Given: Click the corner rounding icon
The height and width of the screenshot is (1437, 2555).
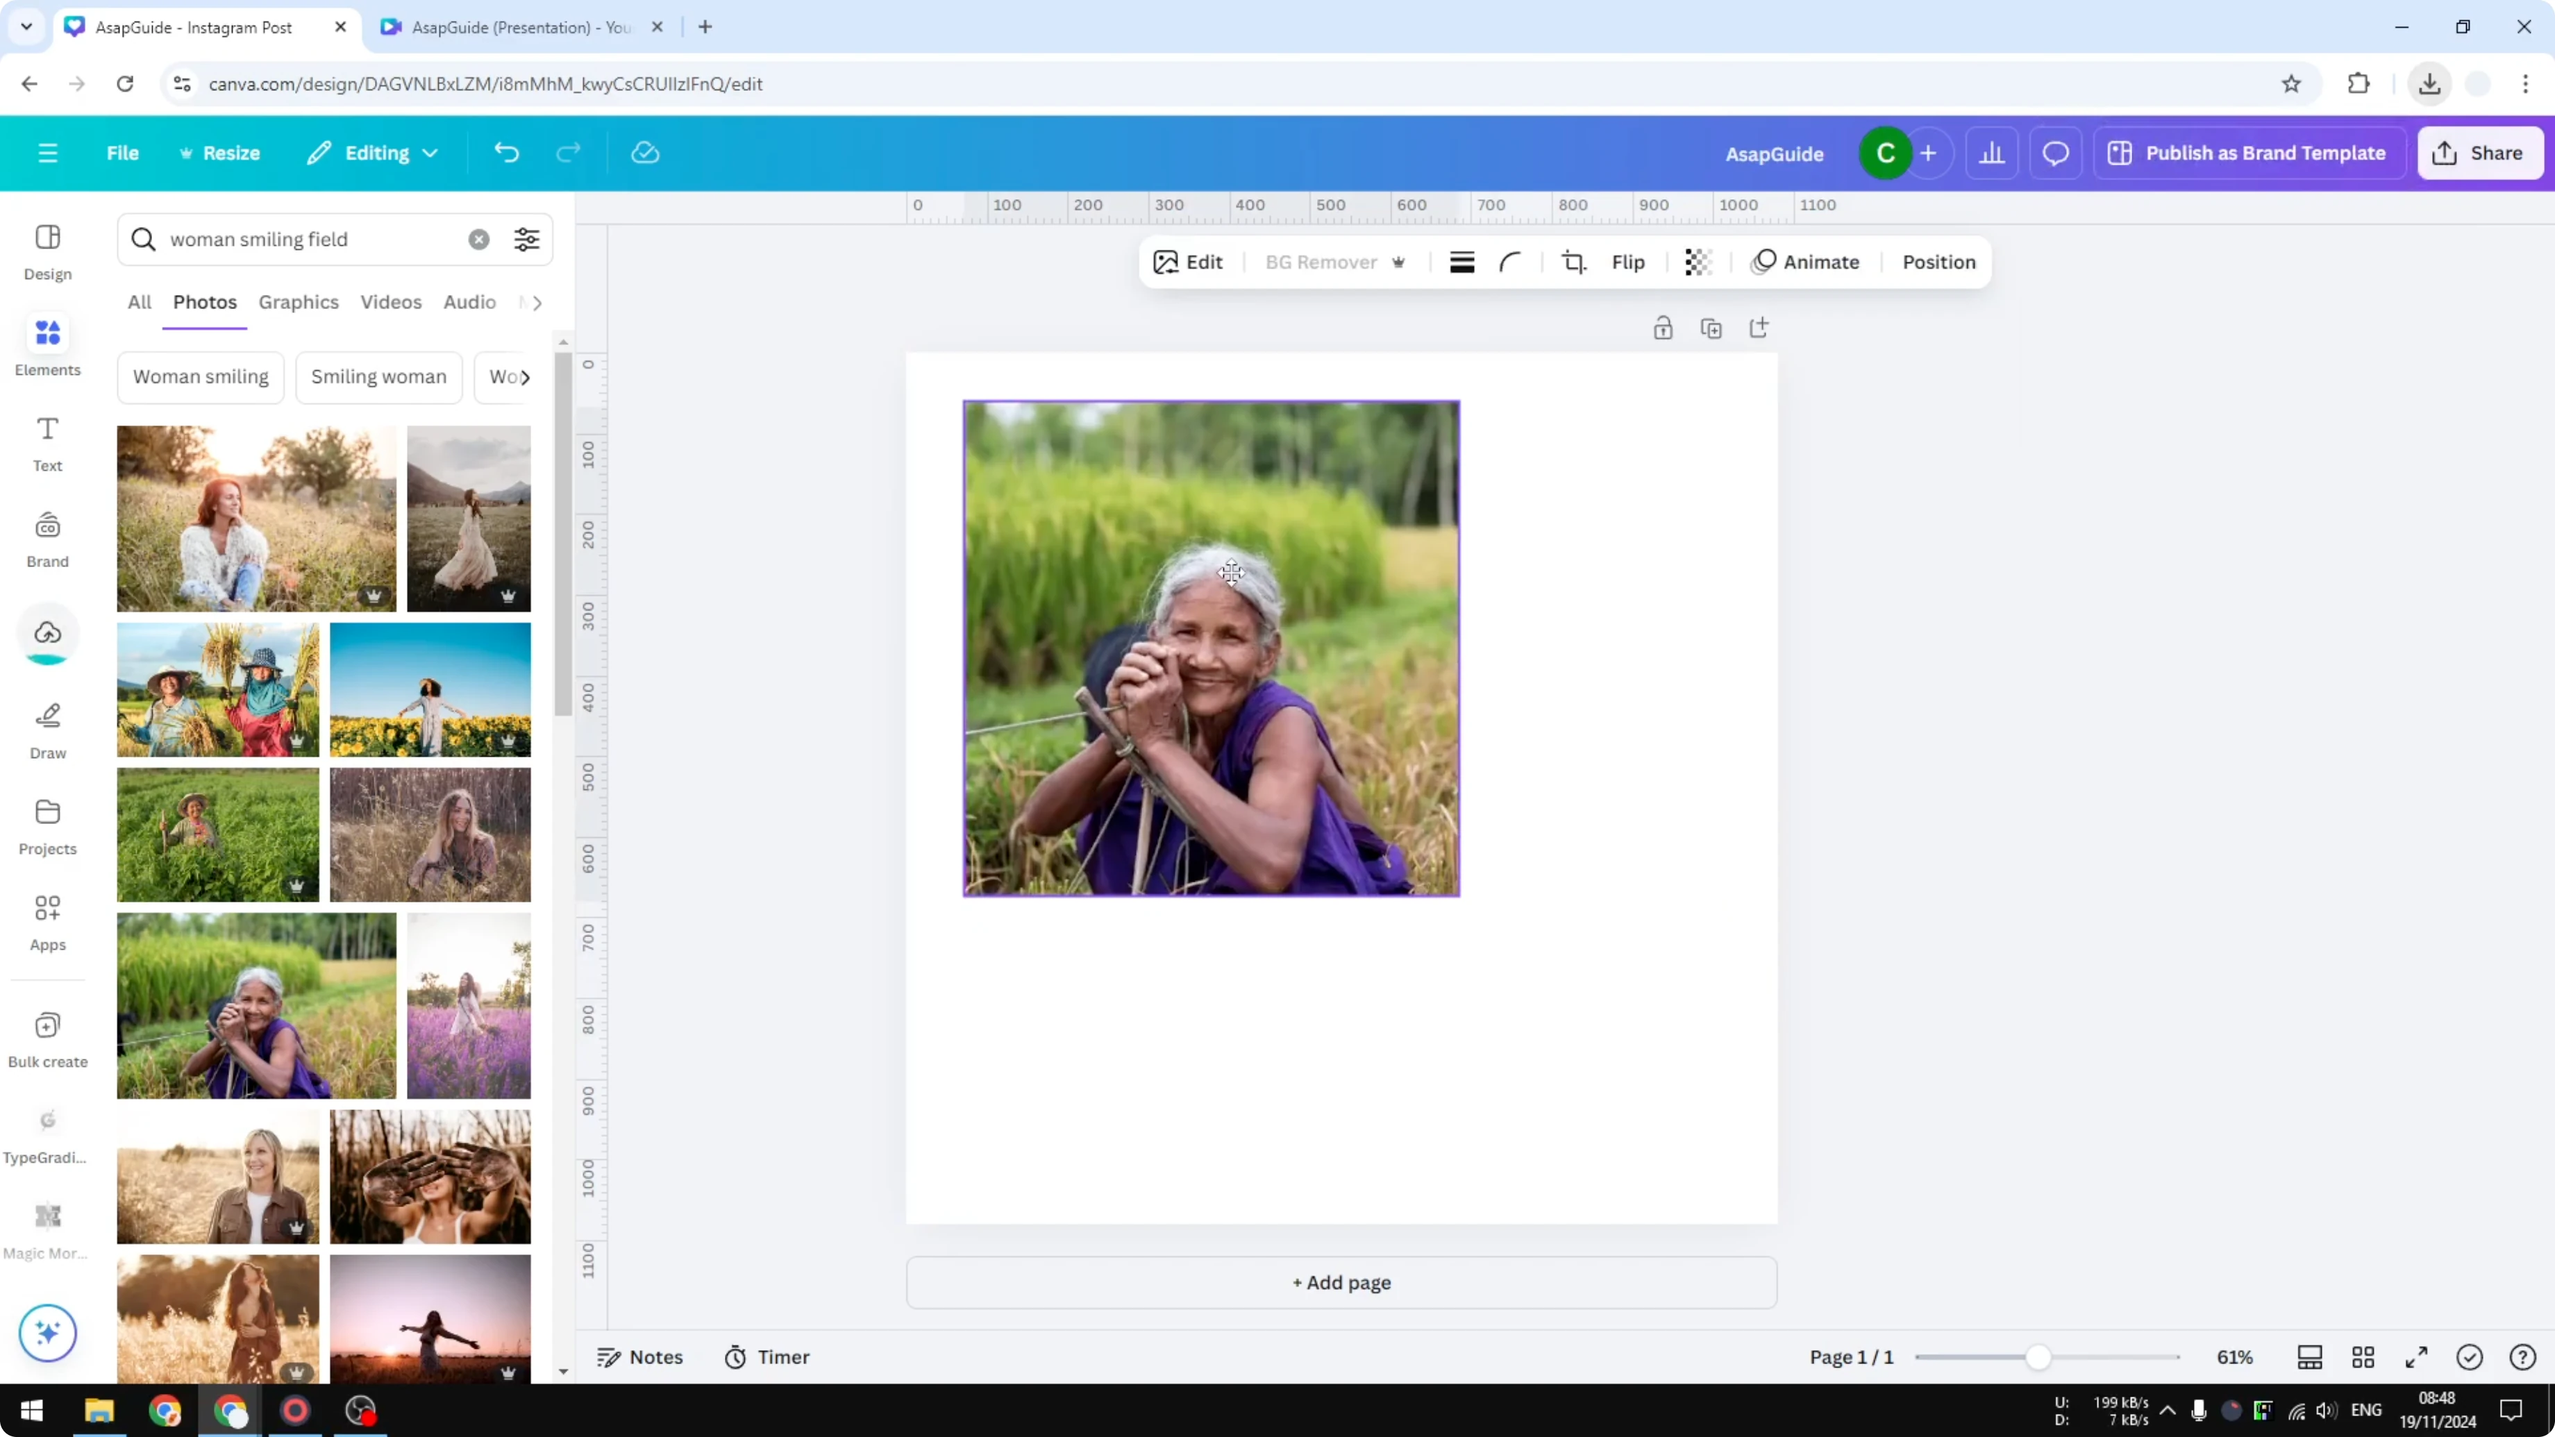Looking at the screenshot, I should coord(1509,262).
